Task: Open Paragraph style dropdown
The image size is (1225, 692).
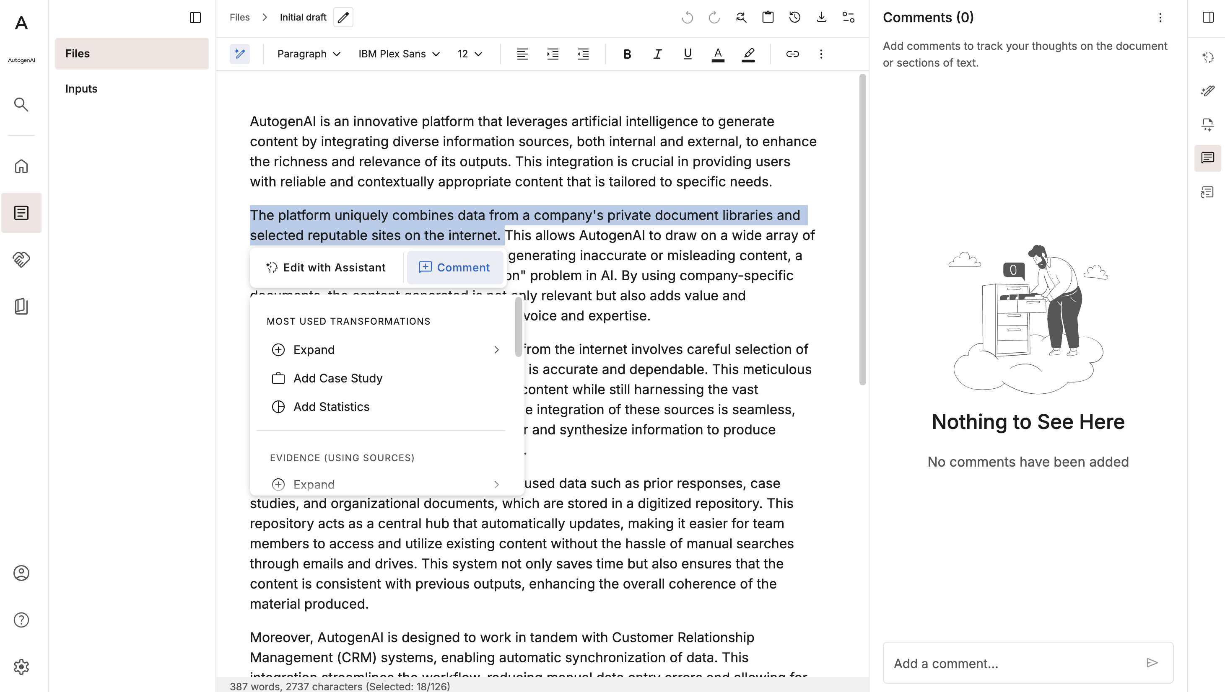Action: (309, 54)
